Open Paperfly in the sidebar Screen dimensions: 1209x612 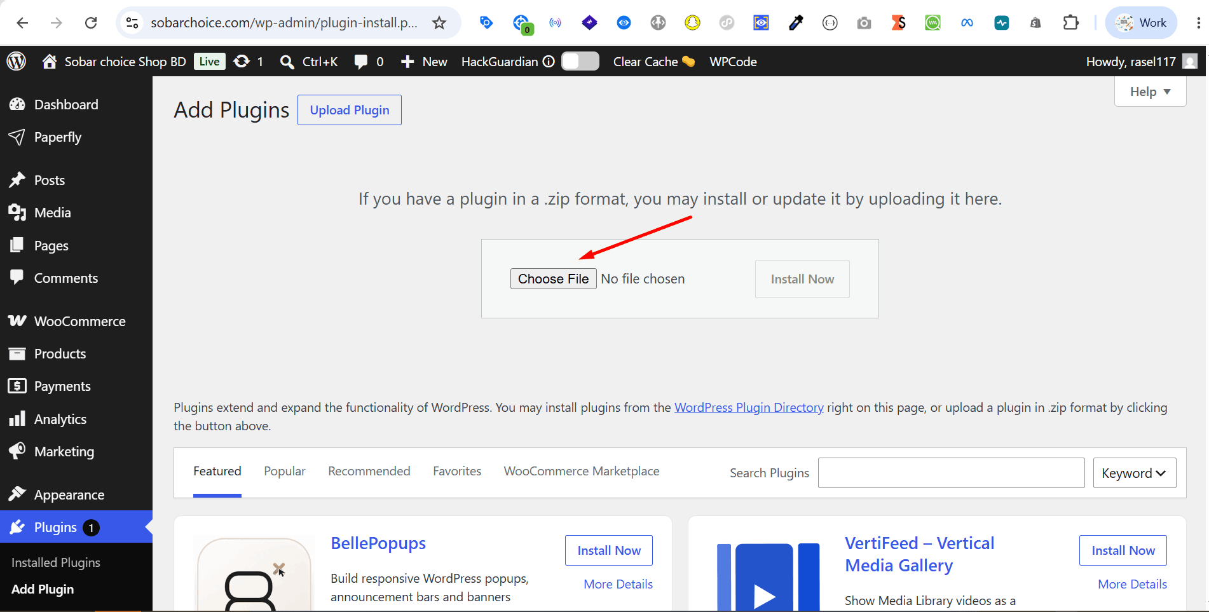coord(76,137)
